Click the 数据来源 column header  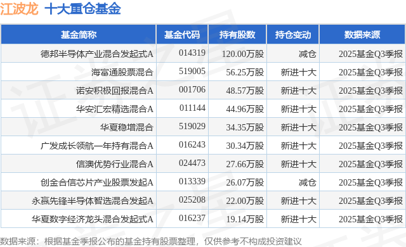[x=362, y=34]
